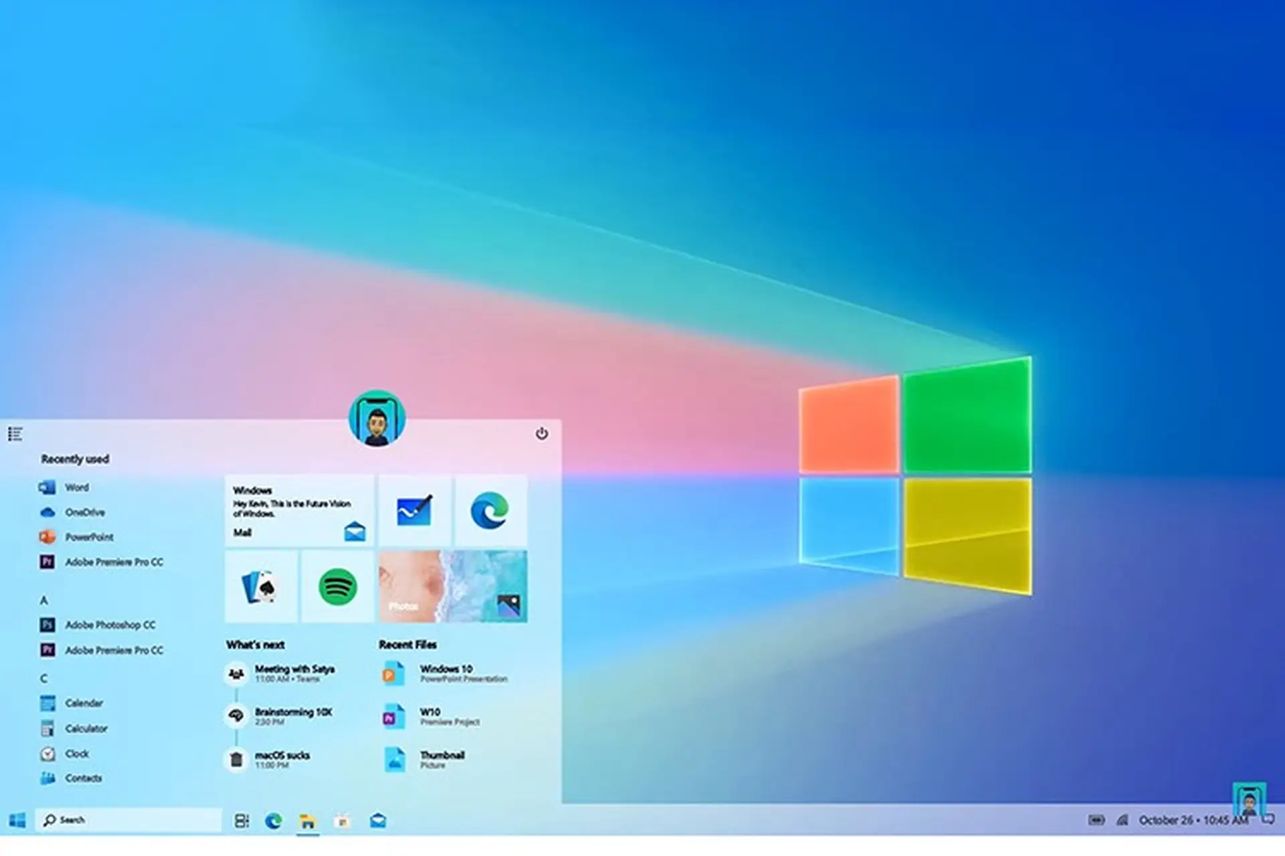Open Windows 10 PowerPoint Presentation file
Screen dimensions: 1285x856
[x=446, y=673]
